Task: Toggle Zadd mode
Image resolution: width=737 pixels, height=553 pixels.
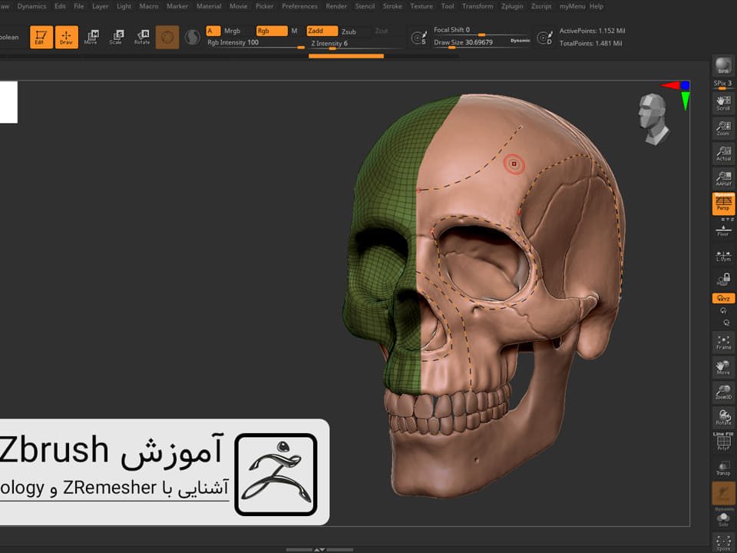Action: [322, 31]
